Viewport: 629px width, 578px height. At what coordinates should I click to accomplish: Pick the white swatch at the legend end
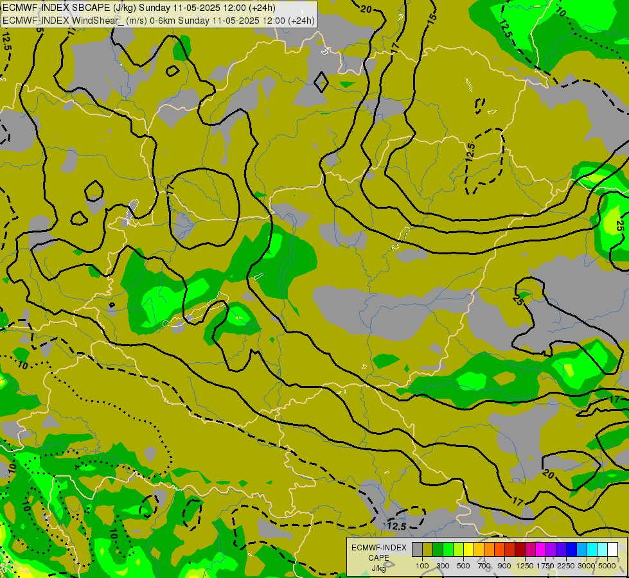(x=612, y=550)
